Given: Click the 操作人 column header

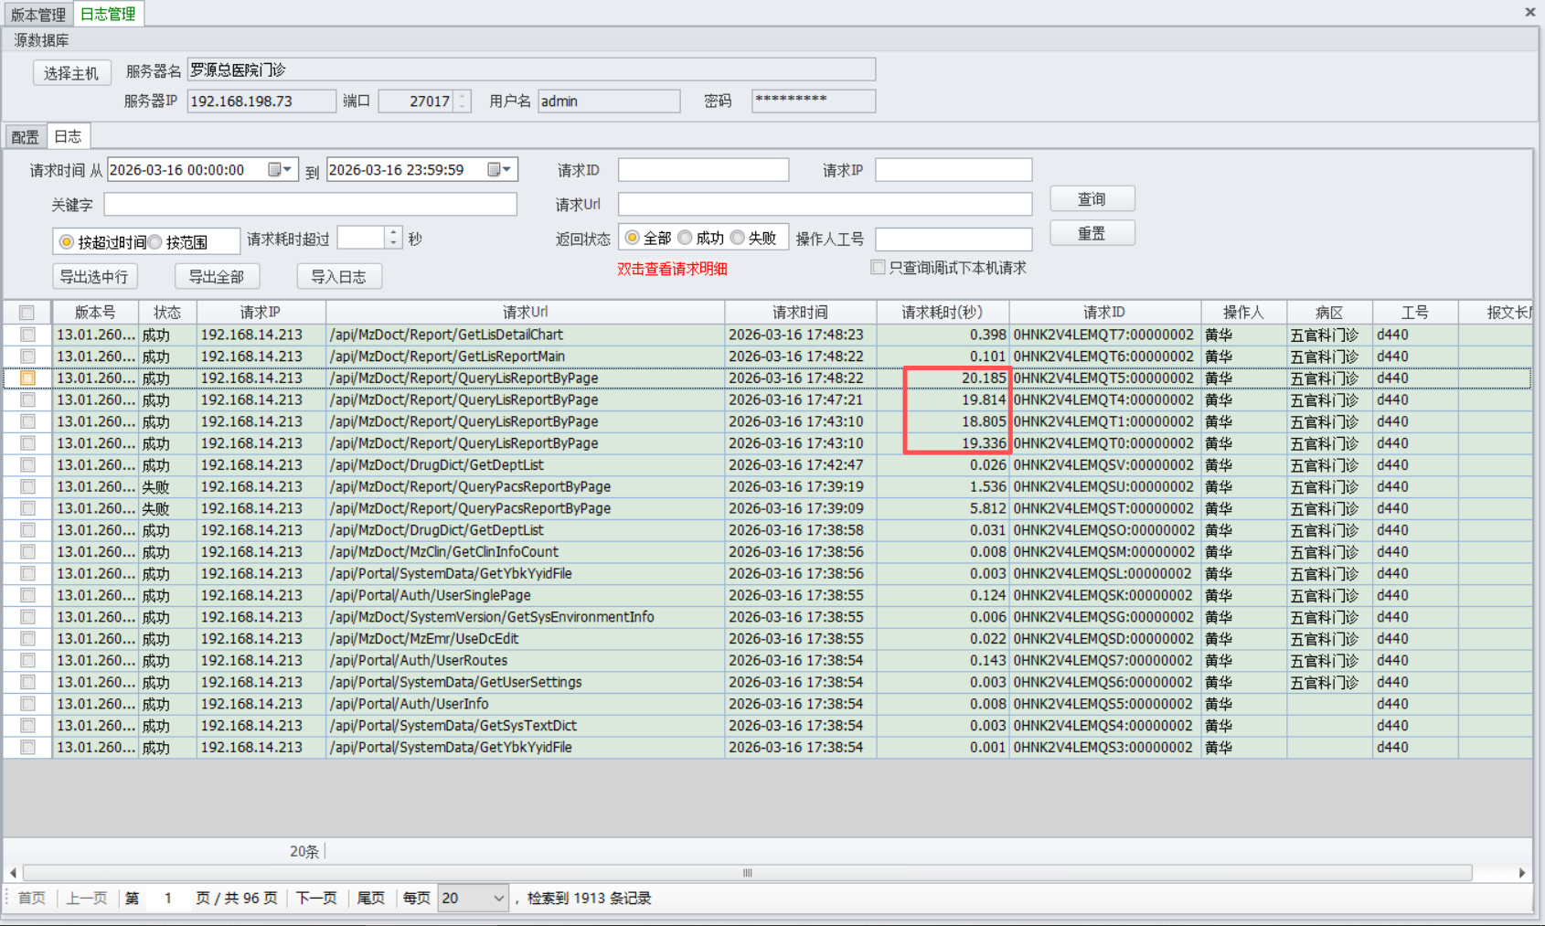Looking at the screenshot, I should click(1243, 313).
